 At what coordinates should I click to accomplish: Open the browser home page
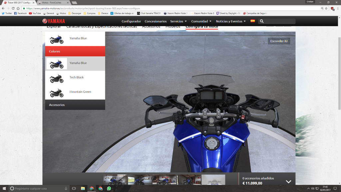click(x=18, y=8)
